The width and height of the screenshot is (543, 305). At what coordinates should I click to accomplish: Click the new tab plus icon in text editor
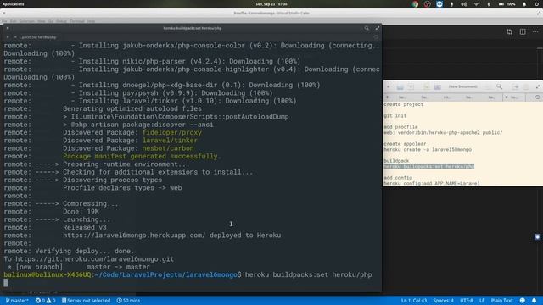click(387, 97)
